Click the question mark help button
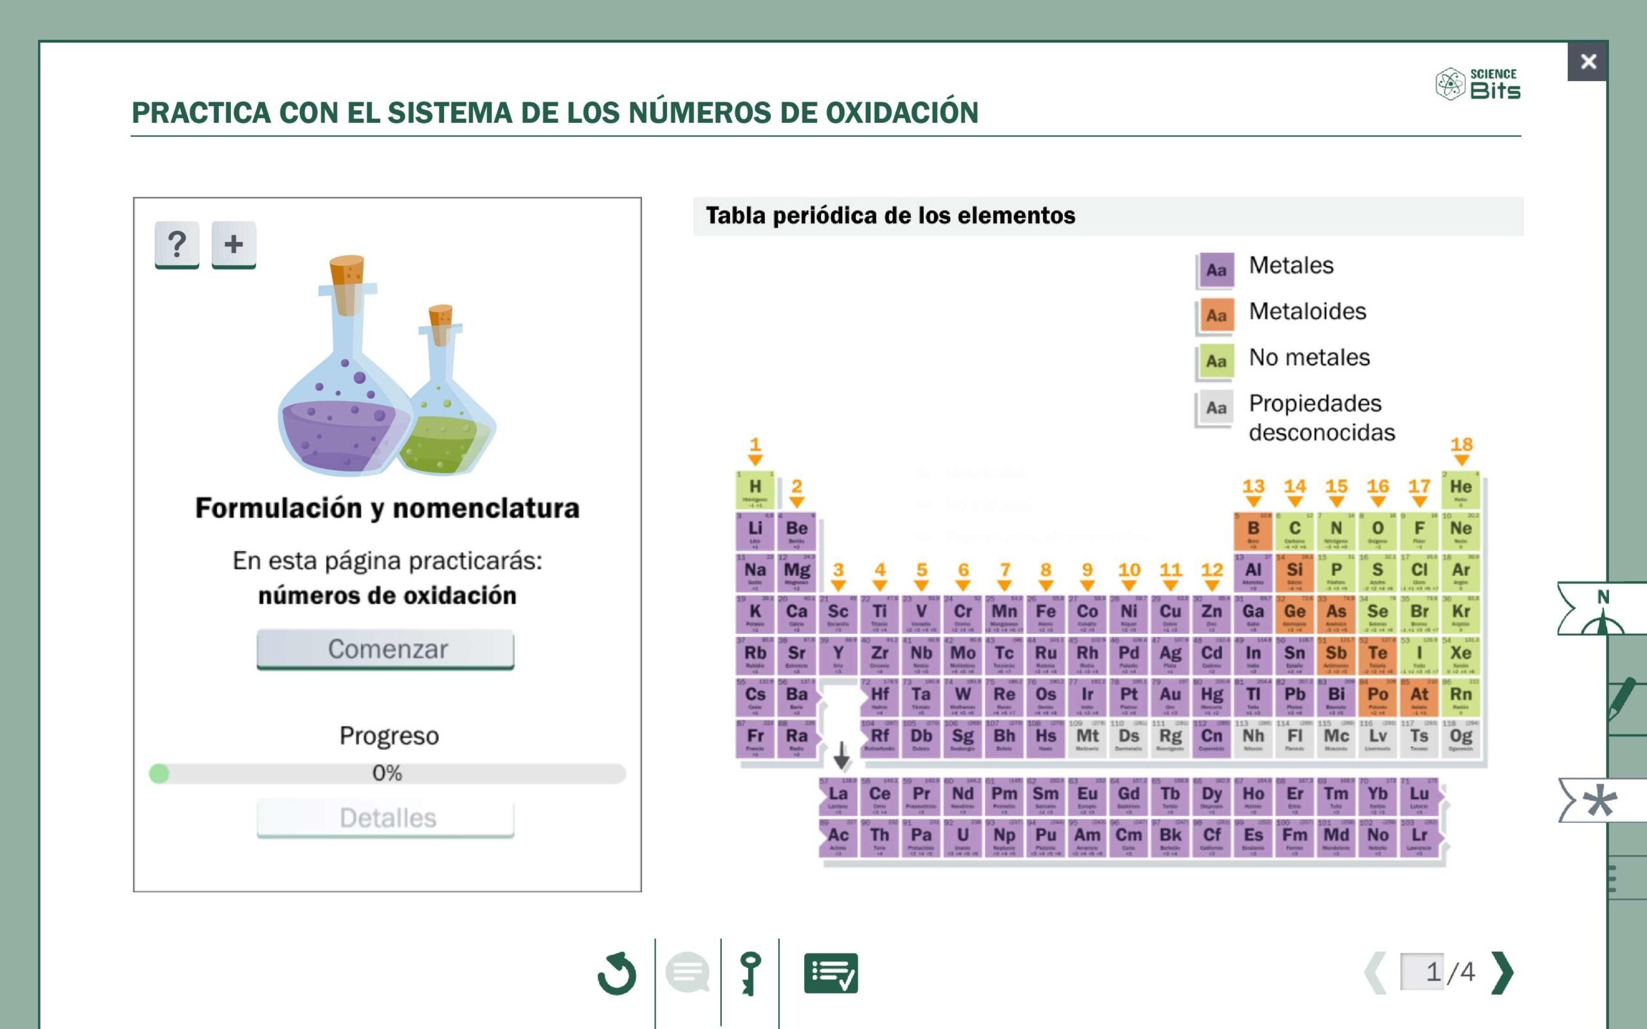The image size is (1647, 1029). point(177,244)
